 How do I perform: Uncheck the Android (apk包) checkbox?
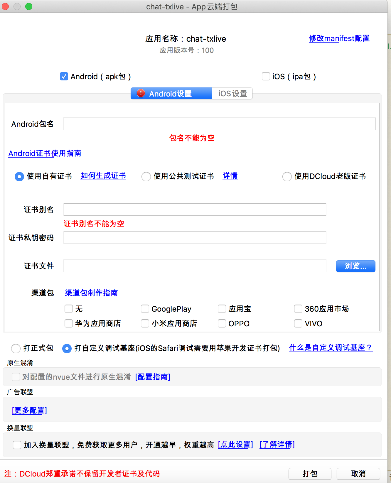pyautogui.click(x=64, y=76)
